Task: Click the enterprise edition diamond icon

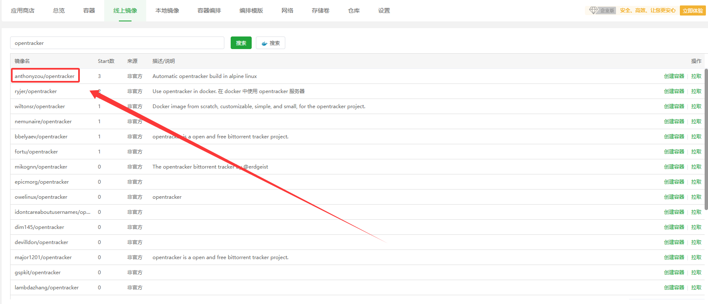Action: (593, 10)
